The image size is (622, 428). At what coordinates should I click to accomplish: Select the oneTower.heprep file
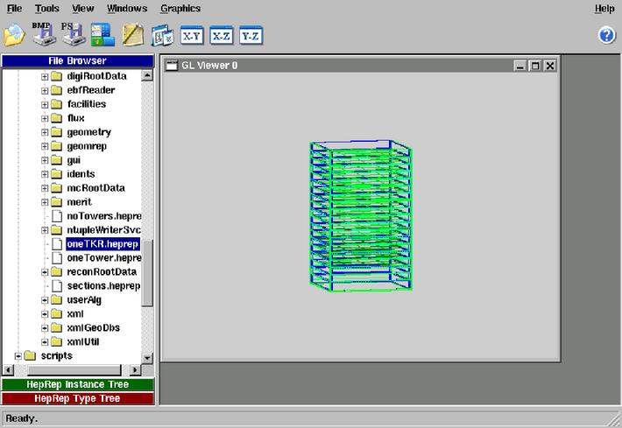[x=103, y=258]
